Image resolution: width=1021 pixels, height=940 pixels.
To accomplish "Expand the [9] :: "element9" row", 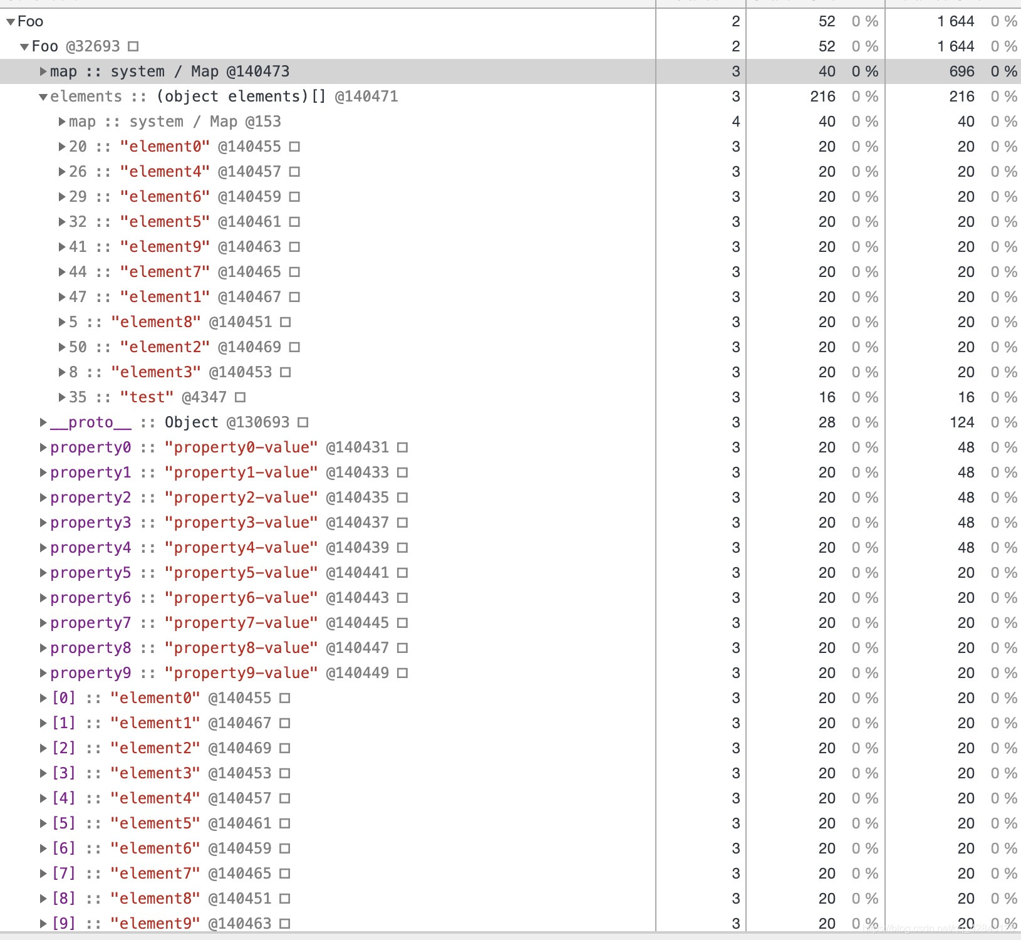I will point(43,924).
